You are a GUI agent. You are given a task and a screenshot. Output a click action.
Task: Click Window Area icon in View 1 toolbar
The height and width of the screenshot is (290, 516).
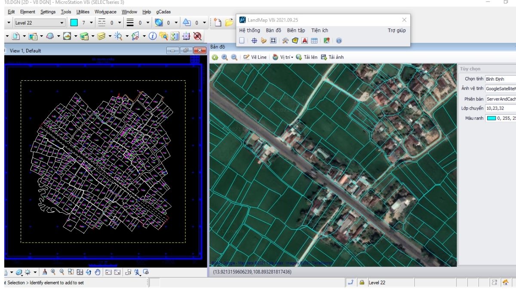[x=71, y=272]
